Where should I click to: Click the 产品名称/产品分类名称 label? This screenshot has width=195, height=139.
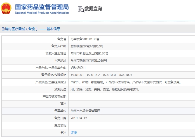point(51,68)
